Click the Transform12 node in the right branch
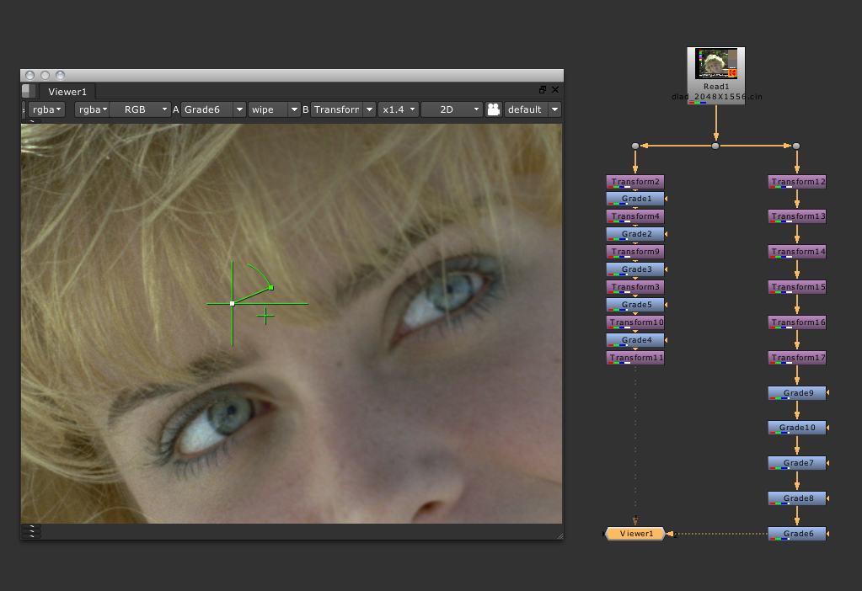Screen dimensions: 862x591 click(795, 181)
